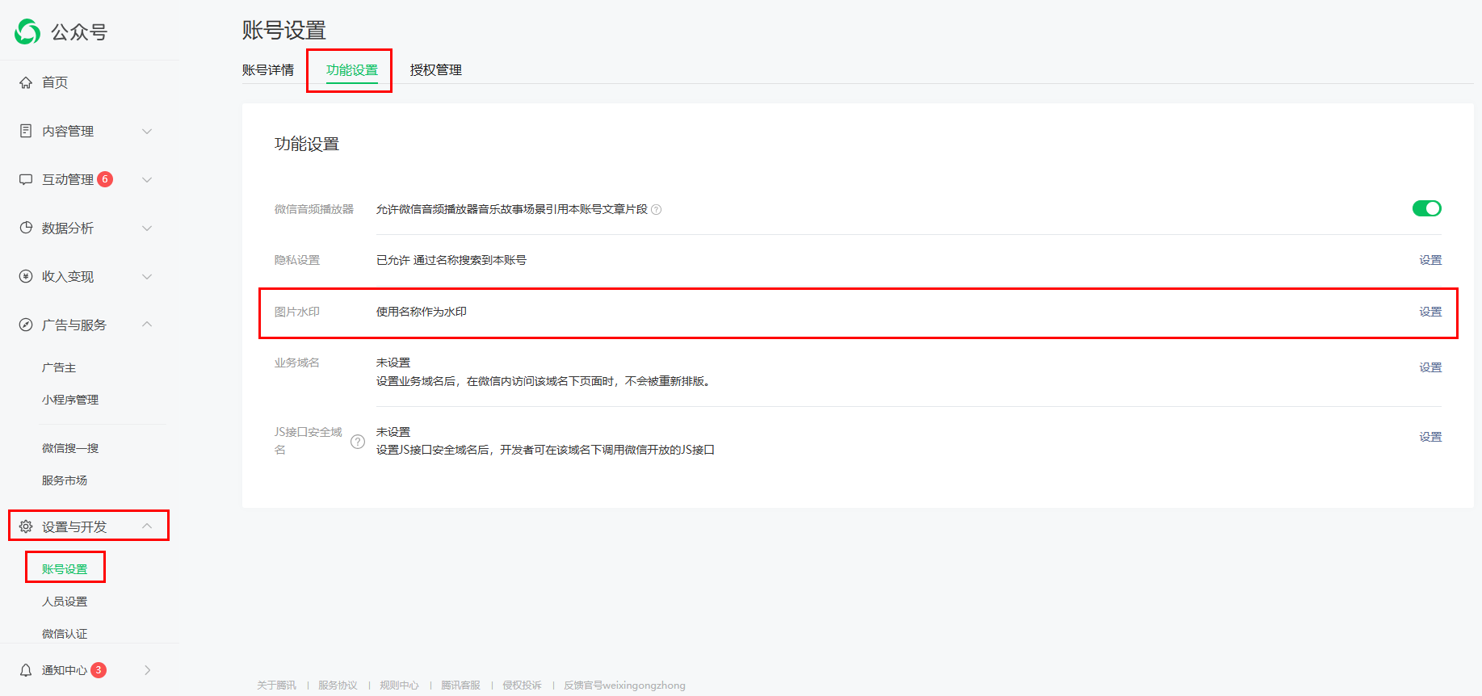1482x696 pixels.
Task: Click the 互动管理 chat bubble icon
Action: pyautogui.click(x=26, y=179)
